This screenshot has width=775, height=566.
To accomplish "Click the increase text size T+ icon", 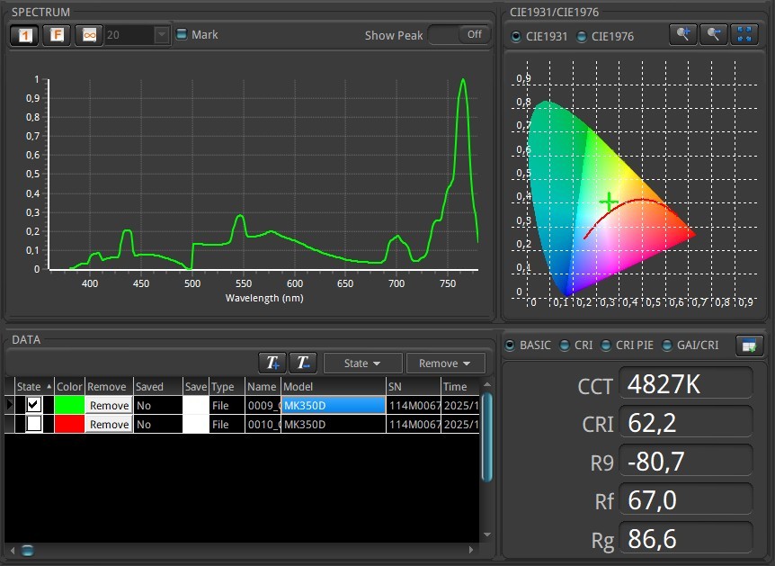I will [272, 363].
